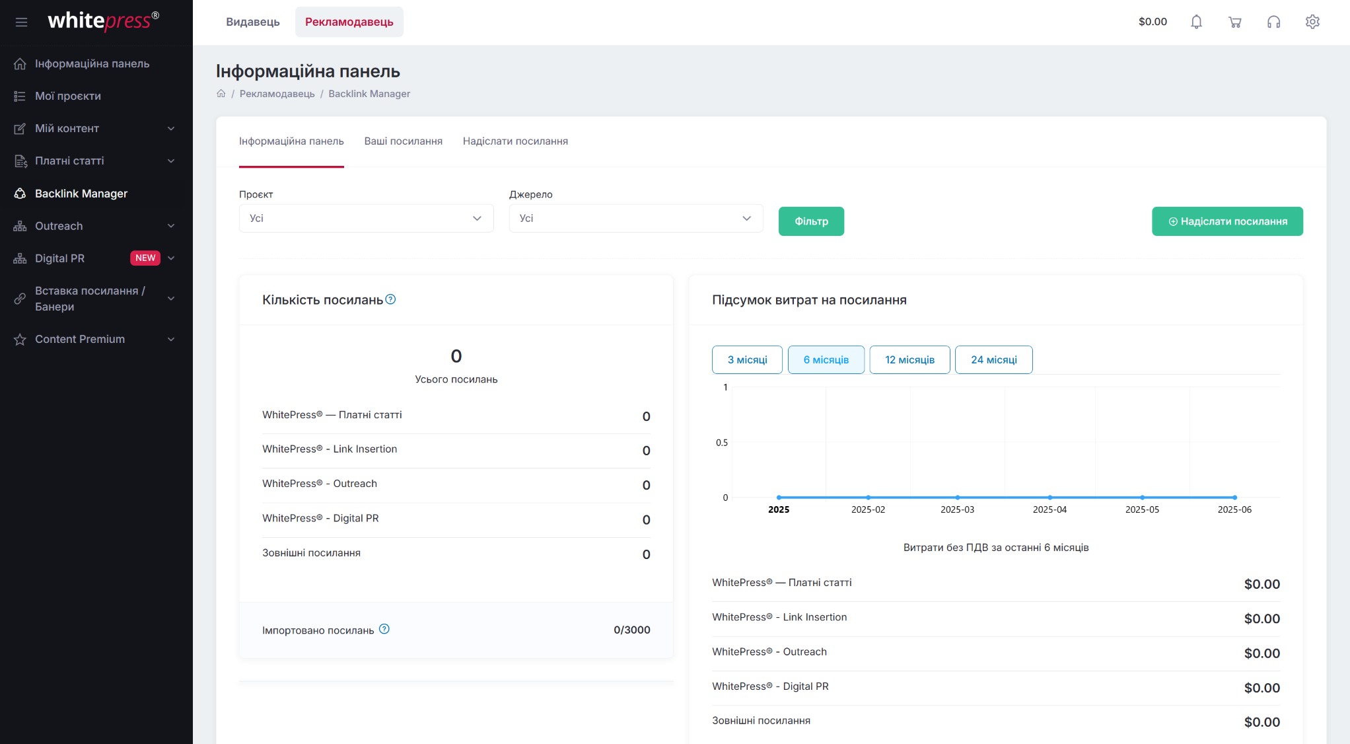Click the $0.00 account balance

click(x=1153, y=22)
